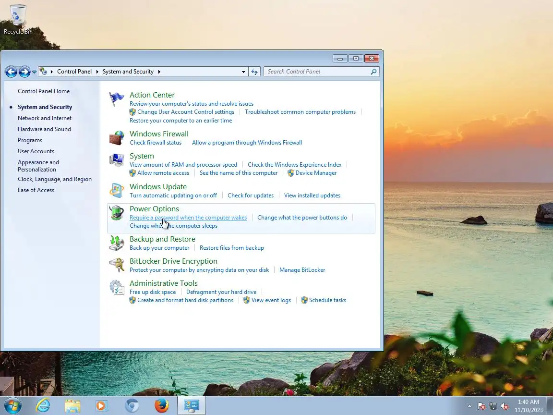Click Restore your computer to an earlier time
This screenshot has height=415, width=553.
click(180, 121)
